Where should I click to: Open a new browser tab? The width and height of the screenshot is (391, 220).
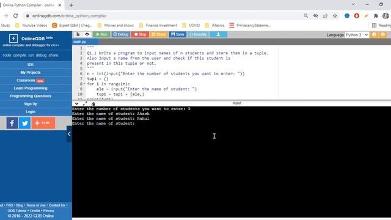point(71,5)
